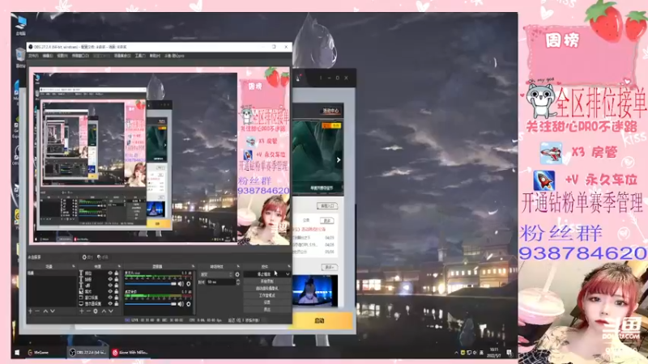The height and width of the screenshot is (364, 648).
Task: Open the Edit menu in OBS
Action: 48,56
